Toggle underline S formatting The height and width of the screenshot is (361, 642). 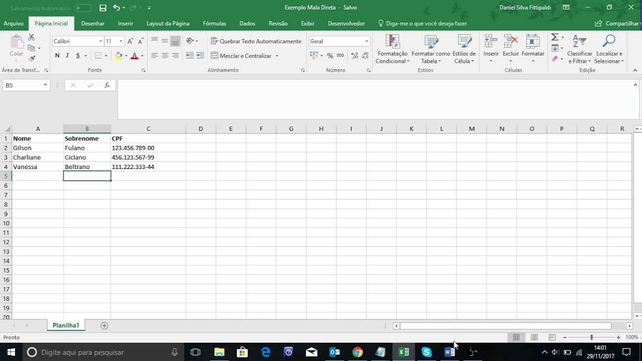[78, 56]
